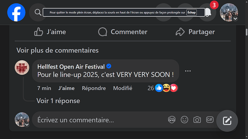The image size is (248, 139).
Task: Toggle J'aime on the Hellfest comment
Action: 66,88
